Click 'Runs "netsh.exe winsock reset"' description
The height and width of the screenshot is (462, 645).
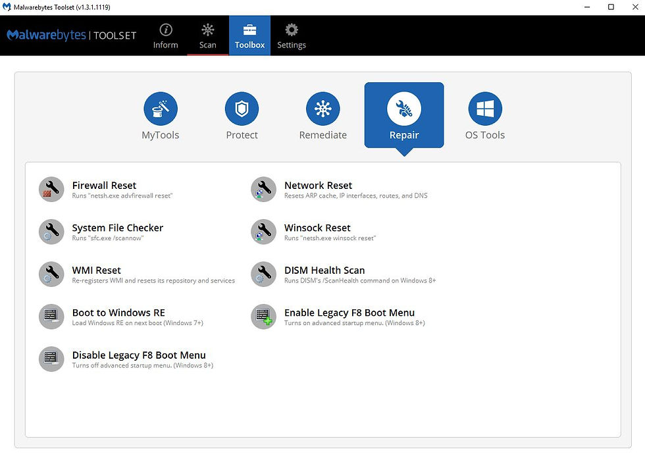[330, 238]
